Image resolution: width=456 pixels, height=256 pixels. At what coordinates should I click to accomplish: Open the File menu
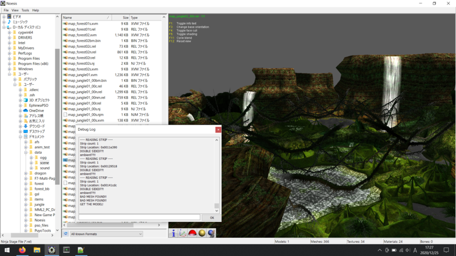6,10
